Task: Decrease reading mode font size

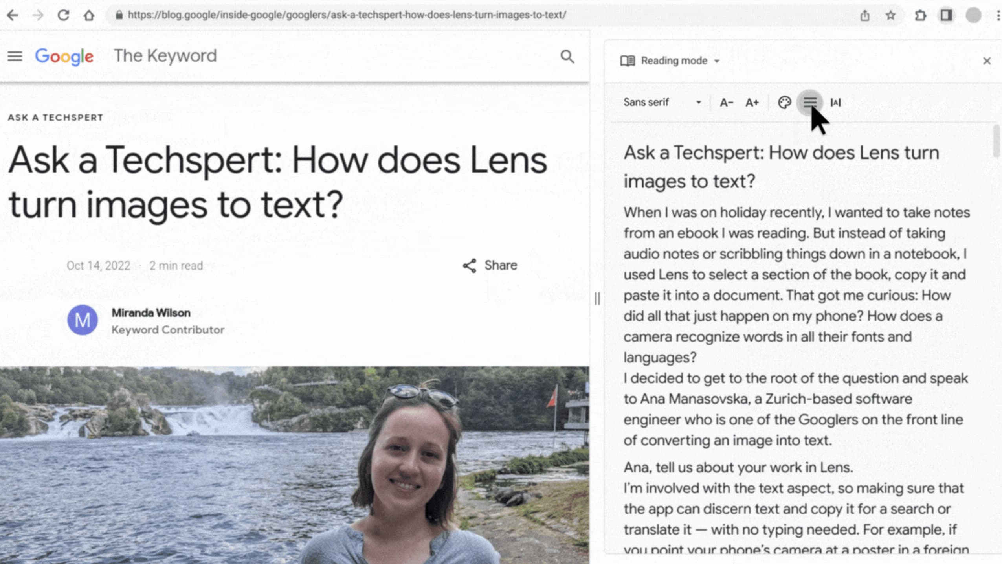Action: coord(726,103)
